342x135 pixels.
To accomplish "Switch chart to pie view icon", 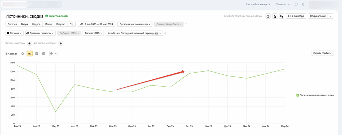I will tap(23, 54).
